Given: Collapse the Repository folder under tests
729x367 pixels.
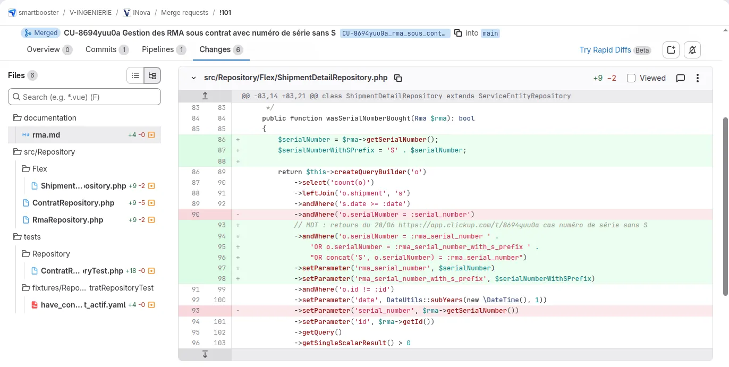Looking at the screenshot, I should click(x=46, y=254).
